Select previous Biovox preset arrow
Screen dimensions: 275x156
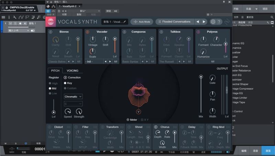68,62
